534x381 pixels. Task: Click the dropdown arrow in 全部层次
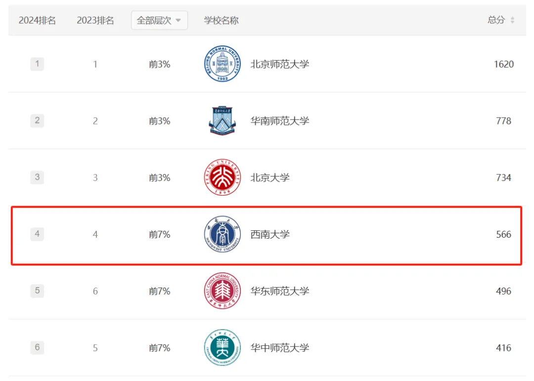pyautogui.click(x=178, y=20)
